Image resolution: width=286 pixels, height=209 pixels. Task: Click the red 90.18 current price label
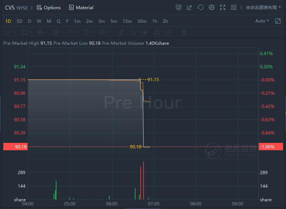click(x=15, y=147)
